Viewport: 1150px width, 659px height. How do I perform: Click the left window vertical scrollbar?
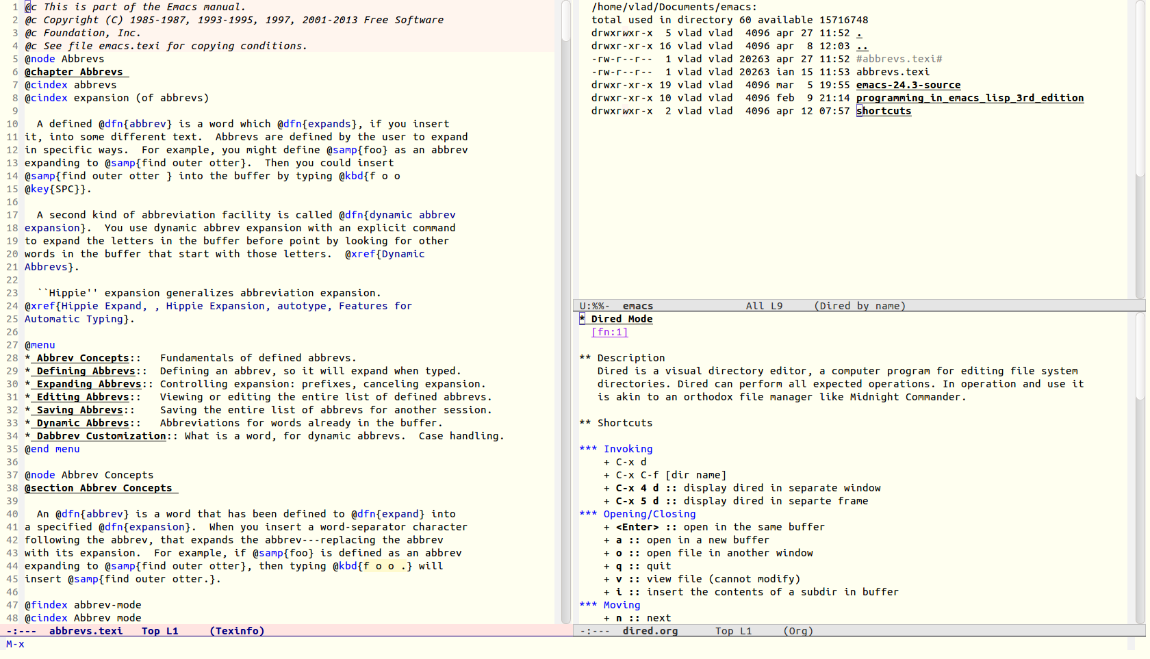pyautogui.click(x=566, y=311)
